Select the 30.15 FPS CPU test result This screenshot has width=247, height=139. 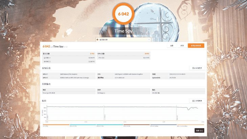tap(146, 58)
